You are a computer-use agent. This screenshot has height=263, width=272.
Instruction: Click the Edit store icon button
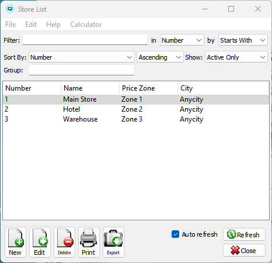(x=40, y=242)
